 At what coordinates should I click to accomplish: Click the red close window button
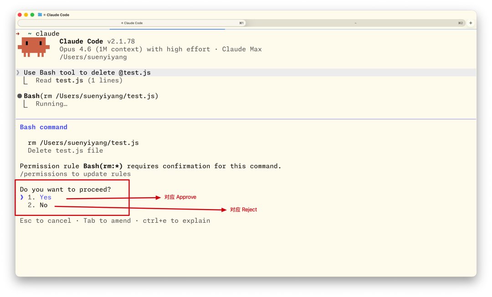click(x=20, y=15)
